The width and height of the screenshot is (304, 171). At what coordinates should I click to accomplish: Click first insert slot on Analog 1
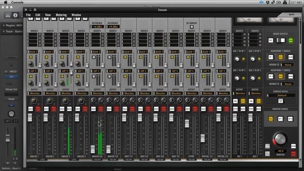click(33, 35)
